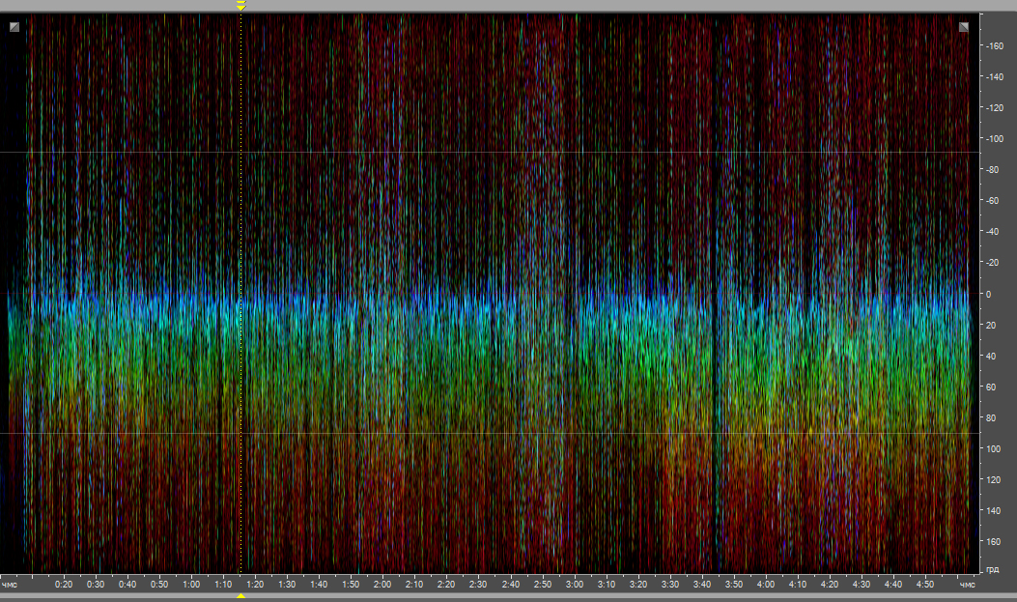Click the 1:10 mark on the time ruler
Screen dimensions: 1017x602
(x=223, y=585)
